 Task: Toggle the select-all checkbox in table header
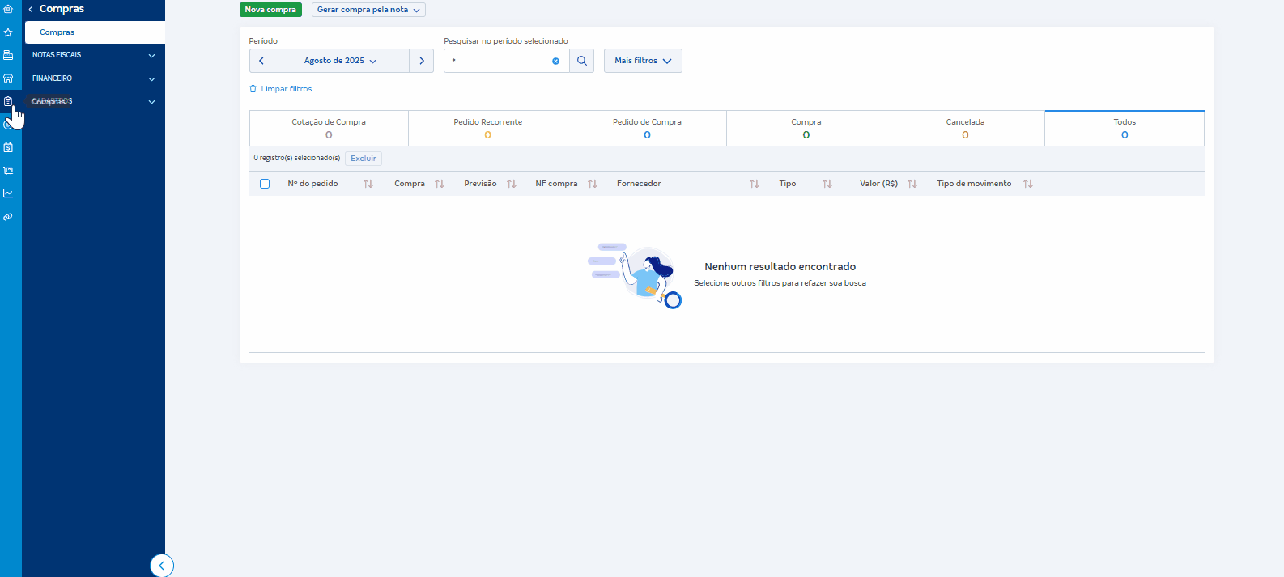coord(265,184)
